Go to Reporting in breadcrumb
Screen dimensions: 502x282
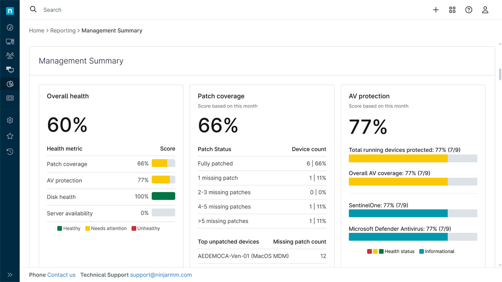(x=63, y=31)
